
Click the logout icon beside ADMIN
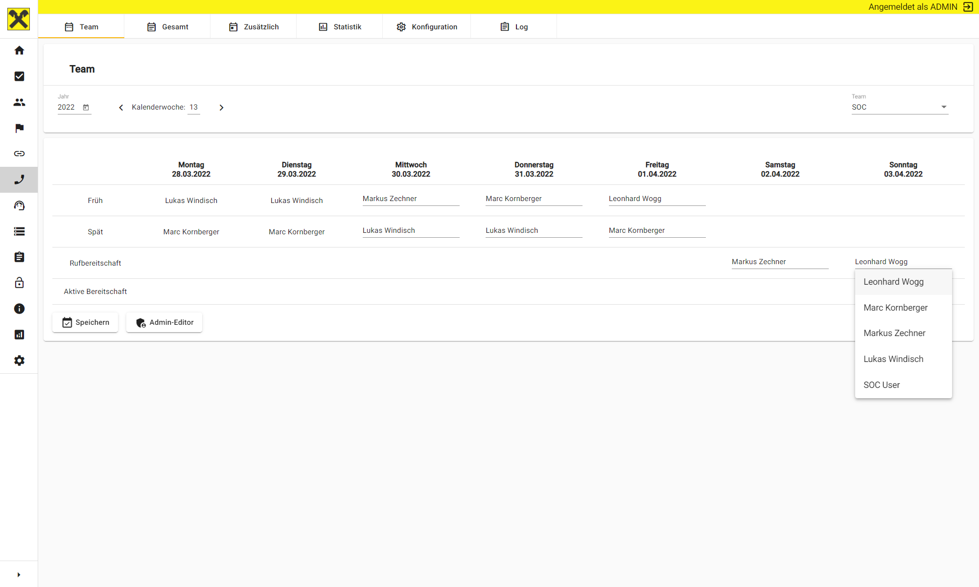coord(968,7)
